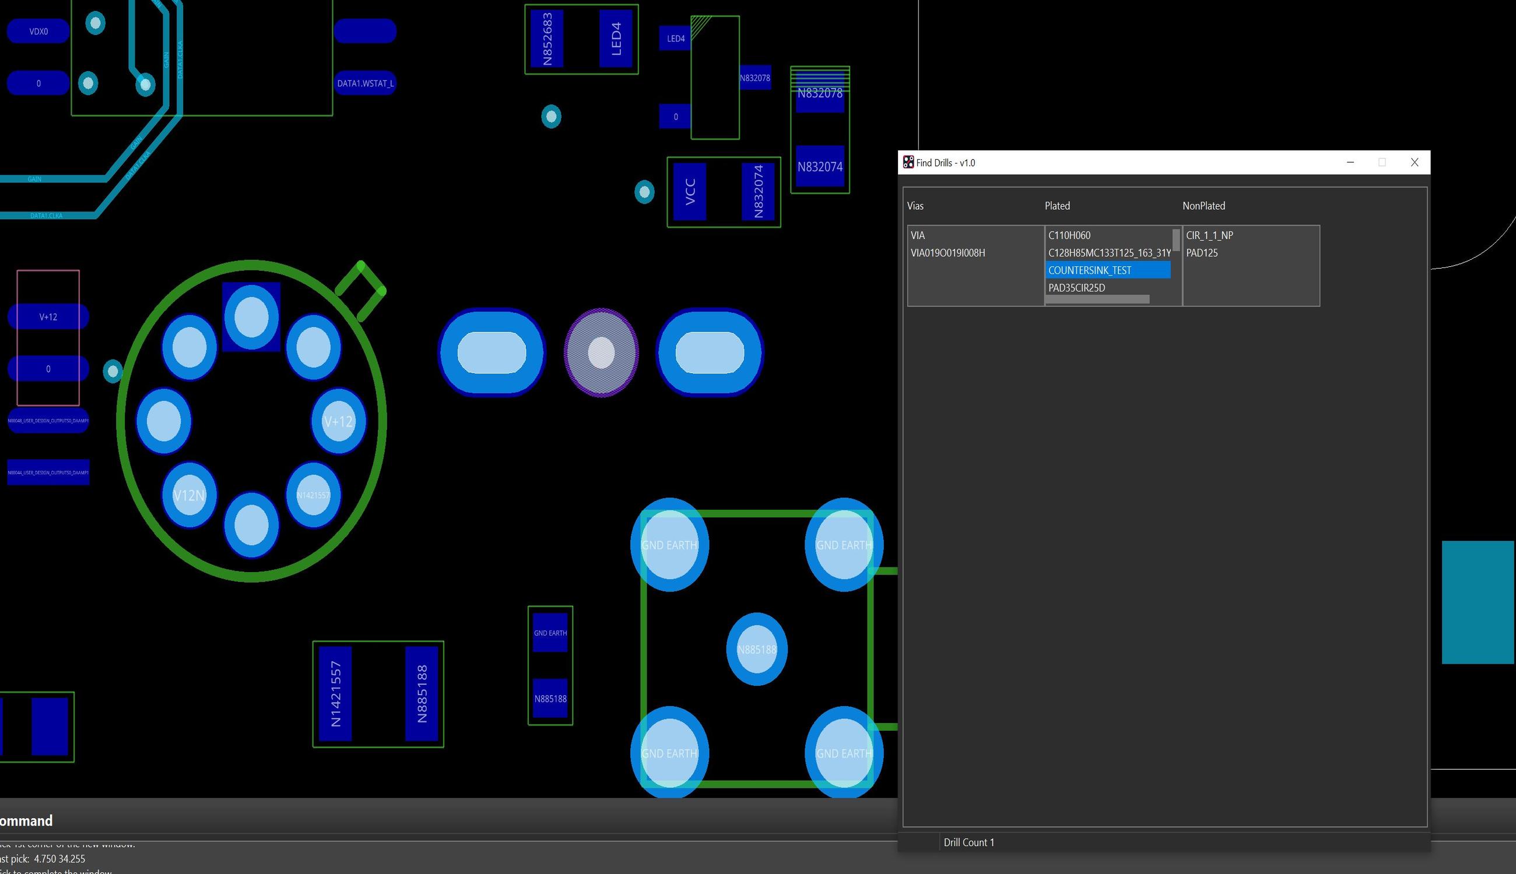Image resolution: width=1516 pixels, height=874 pixels.
Task: Click the Drill Count 1 status text
Action: coord(969,842)
